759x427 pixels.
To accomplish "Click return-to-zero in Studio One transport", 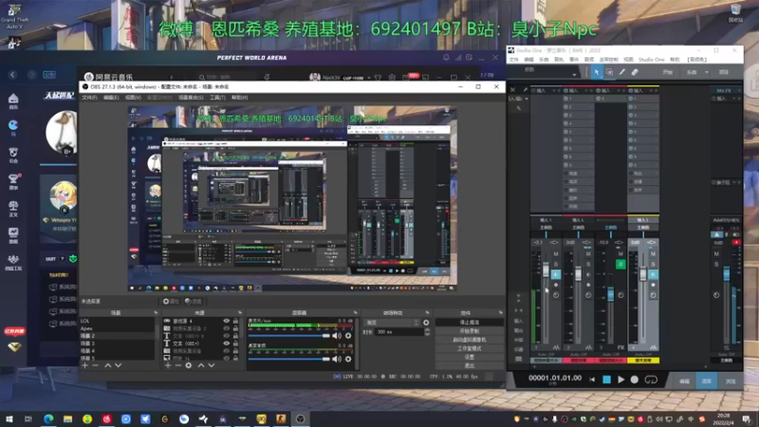I will 592,381.
